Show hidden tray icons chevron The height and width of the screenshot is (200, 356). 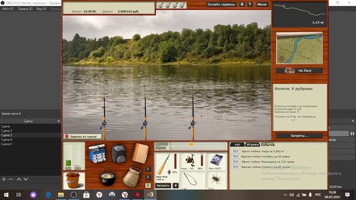click(285, 195)
